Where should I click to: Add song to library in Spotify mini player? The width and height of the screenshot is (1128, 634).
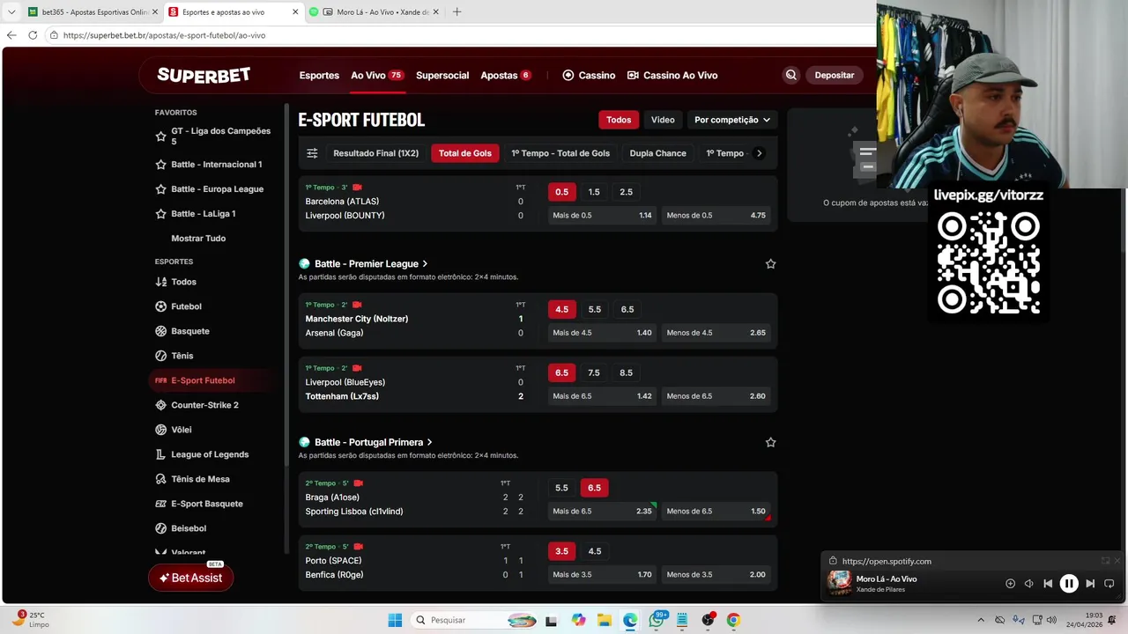[x=1010, y=583]
